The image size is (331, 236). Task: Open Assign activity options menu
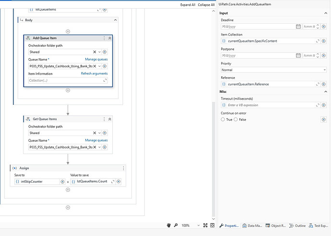pos(123,168)
